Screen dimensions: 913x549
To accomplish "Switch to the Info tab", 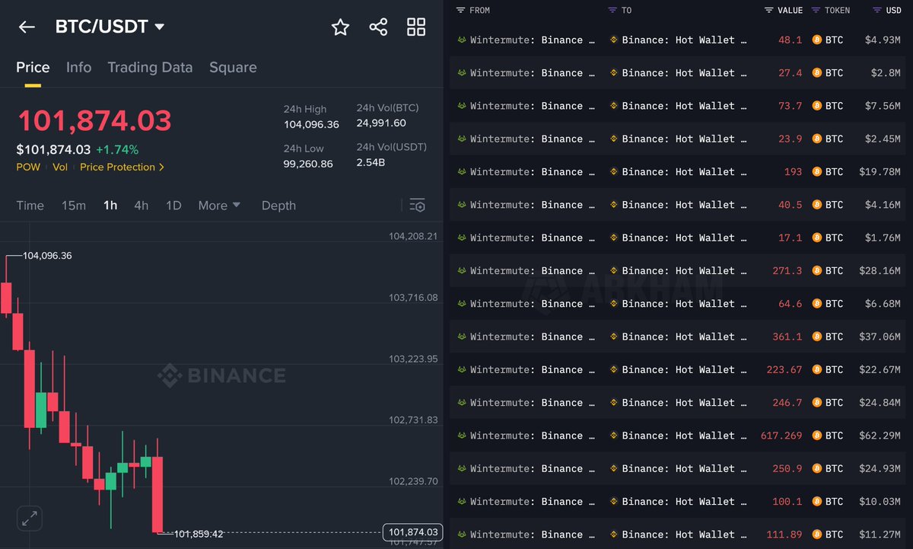I will coord(78,67).
